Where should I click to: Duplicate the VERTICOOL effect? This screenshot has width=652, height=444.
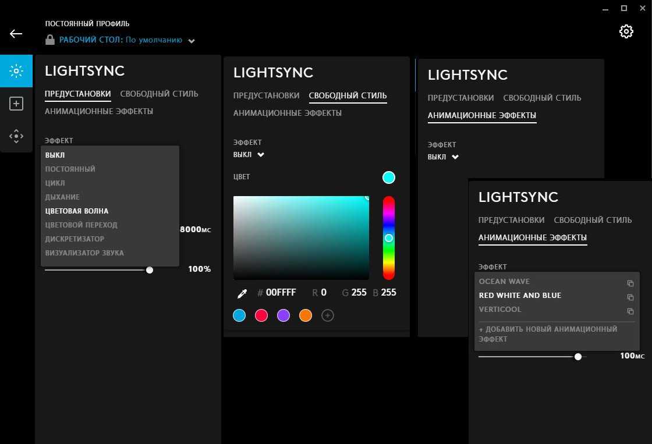tap(630, 311)
